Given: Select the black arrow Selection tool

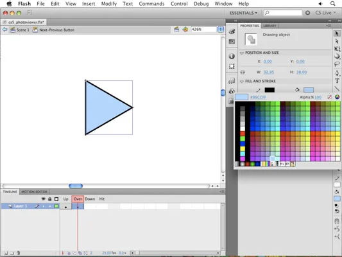Looking at the screenshot, I should [x=337, y=33].
